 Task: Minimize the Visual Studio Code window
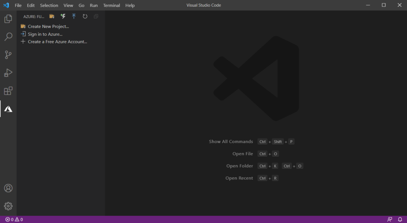click(x=368, y=5)
